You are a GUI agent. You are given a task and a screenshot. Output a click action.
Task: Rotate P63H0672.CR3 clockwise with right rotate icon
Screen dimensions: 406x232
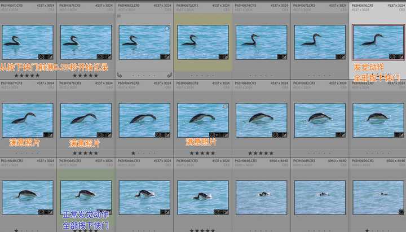click(170, 75)
